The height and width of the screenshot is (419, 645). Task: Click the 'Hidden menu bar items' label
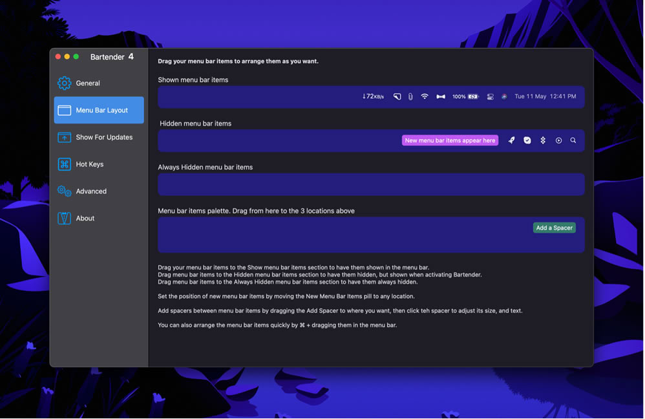(195, 124)
